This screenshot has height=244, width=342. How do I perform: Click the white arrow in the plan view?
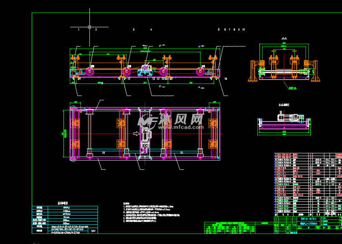(136, 134)
